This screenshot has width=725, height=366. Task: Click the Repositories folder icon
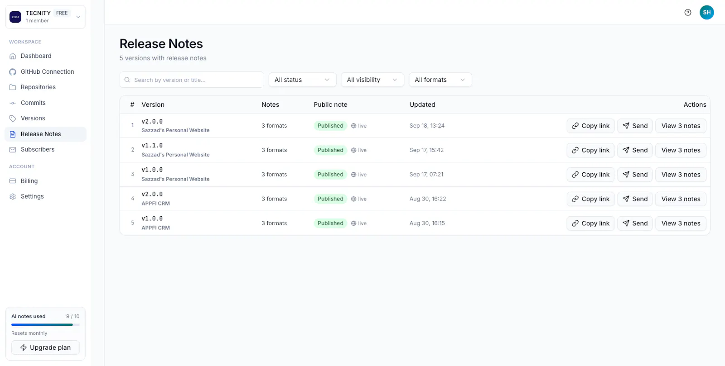[x=13, y=87]
